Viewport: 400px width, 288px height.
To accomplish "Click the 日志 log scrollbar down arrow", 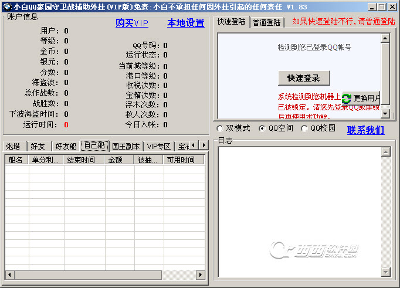I will coord(386,272).
